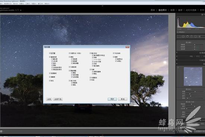Click the 全部不选 button

pos(58,99)
